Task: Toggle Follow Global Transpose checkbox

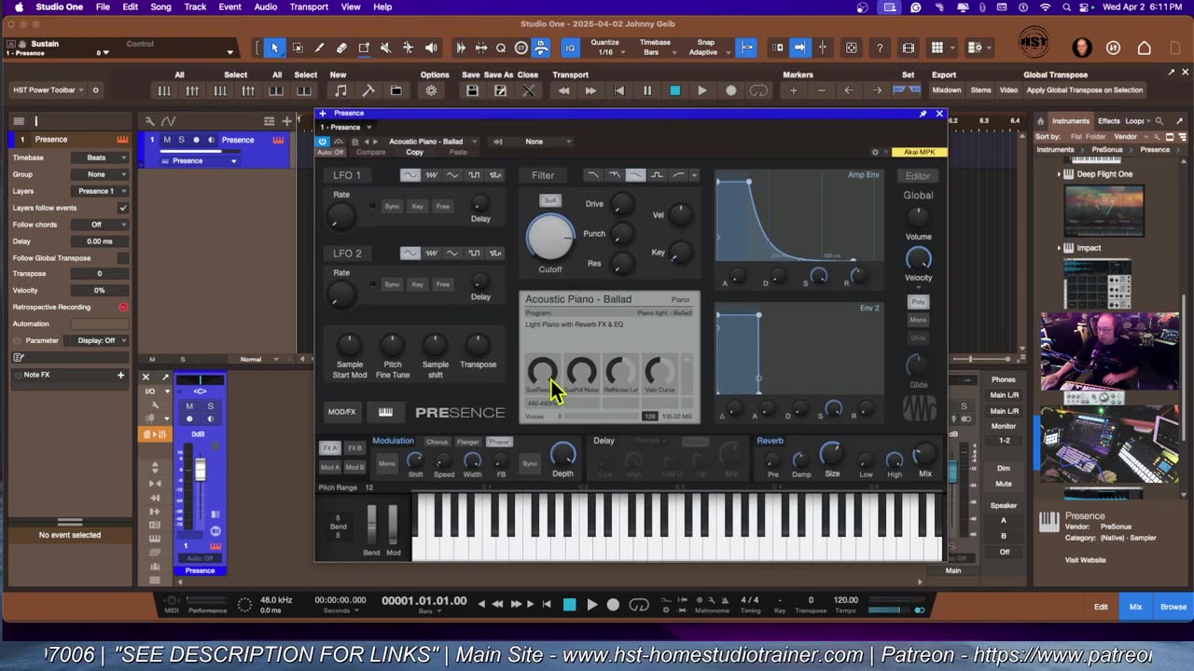Action: click(123, 258)
